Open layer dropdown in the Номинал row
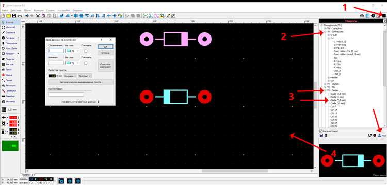 coord(72,63)
